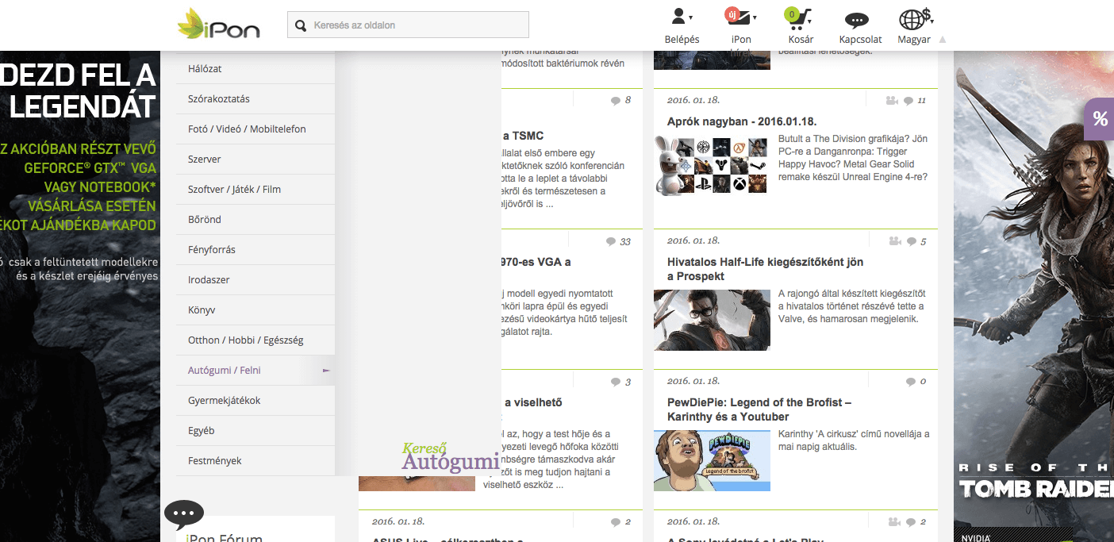Click A rajongó által készített summary text
Image resolution: width=1114 pixels, height=542 pixels.
[851, 306]
